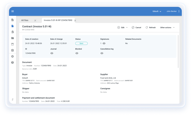Click the buyer address Tallinn, Estonia
This screenshot has height=118, width=194.
point(34,83)
